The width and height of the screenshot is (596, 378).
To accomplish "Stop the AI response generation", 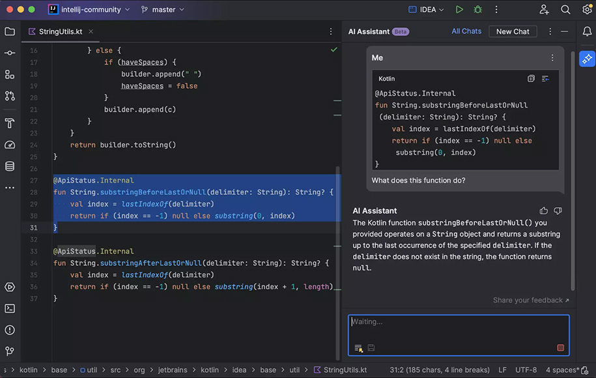I will pos(560,348).
